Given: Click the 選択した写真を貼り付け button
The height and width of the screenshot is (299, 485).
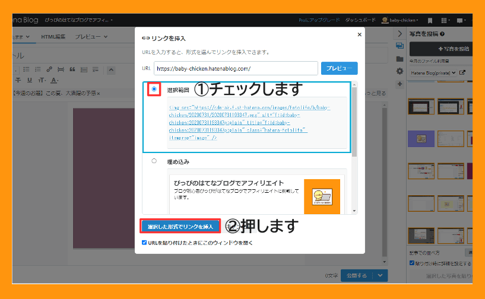Looking at the screenshot, I should [441, 276].
